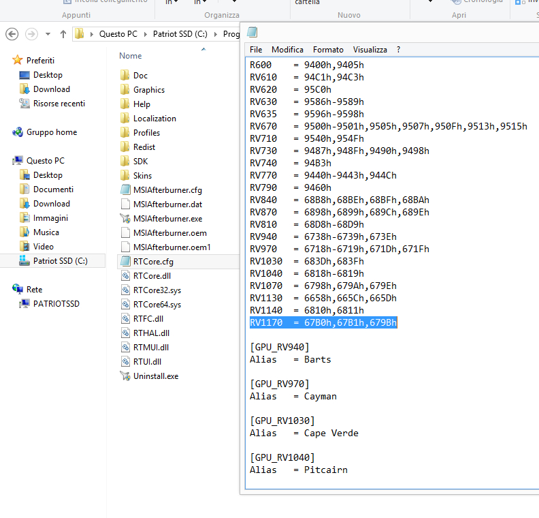Image resolution: width=539 pixels, height=518 pixels.
Task: Open Desktop under Questo PC
Action: tap(48, 175)
